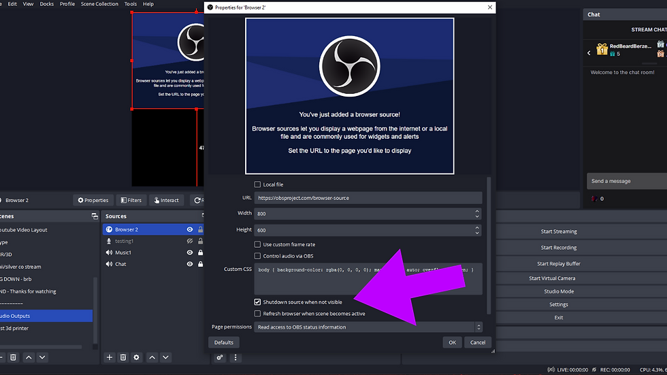The image size is (667, 375).
Task: Click the browser globe icon beside Browser 2
Action: point(109,229)
